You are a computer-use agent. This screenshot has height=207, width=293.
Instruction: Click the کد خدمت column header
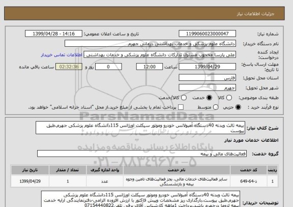tap(249, 170)
